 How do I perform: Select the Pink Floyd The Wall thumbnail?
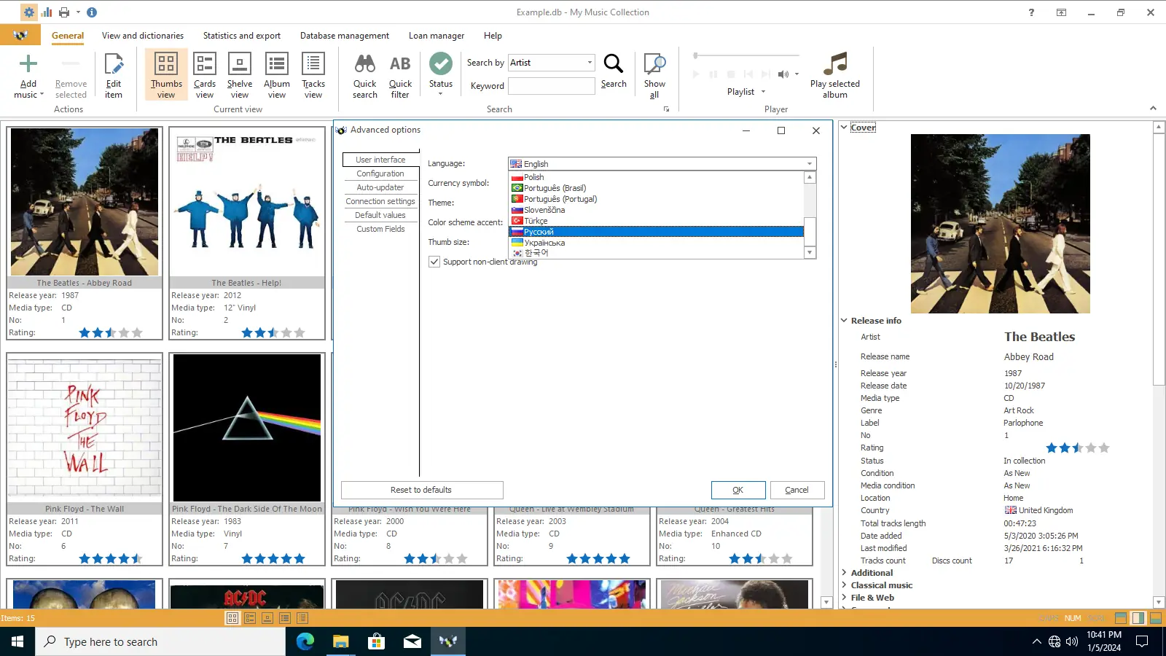tap(85, 426)
